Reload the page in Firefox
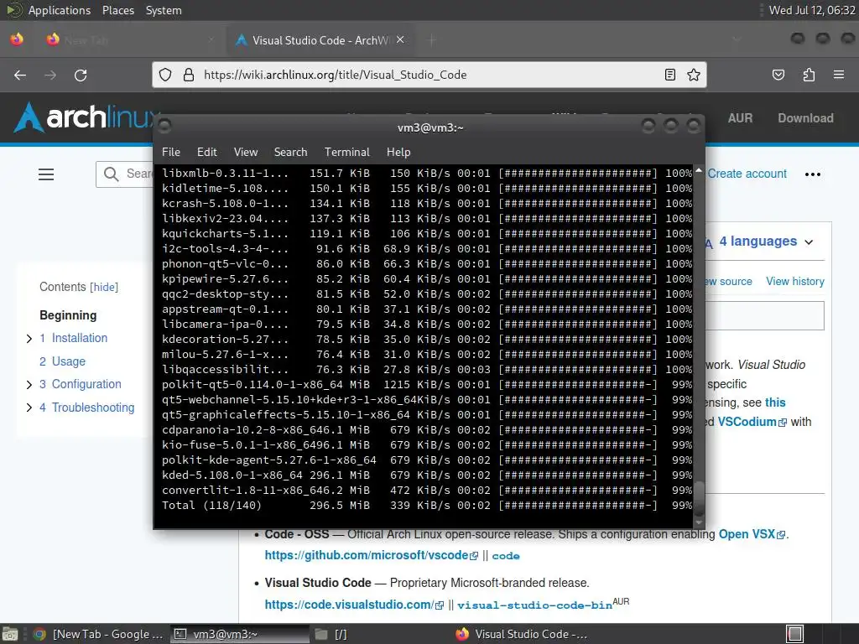This screenshot has width=859, height=644. pyautogui.click(x=81, y=75)
